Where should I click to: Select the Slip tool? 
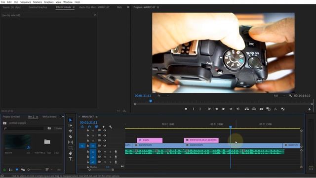coord(70,142)
